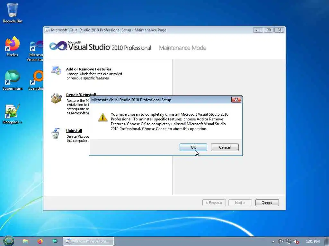The width and height of the screenshot is (329, 246).
Task: Click the Add or Remove Features icon
Action: tap(56, 70)
